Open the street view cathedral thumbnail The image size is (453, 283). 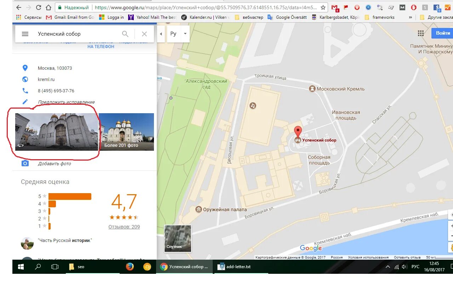click(57, 132)
